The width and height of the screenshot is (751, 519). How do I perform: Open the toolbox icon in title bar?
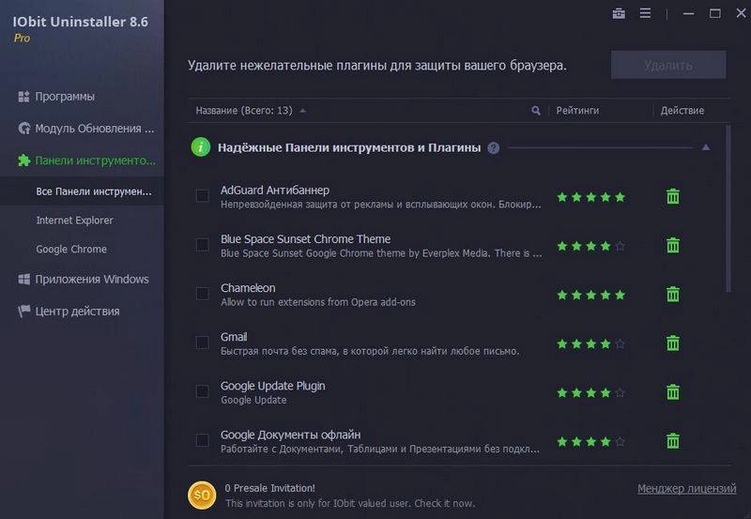click(x=619, y=13)
